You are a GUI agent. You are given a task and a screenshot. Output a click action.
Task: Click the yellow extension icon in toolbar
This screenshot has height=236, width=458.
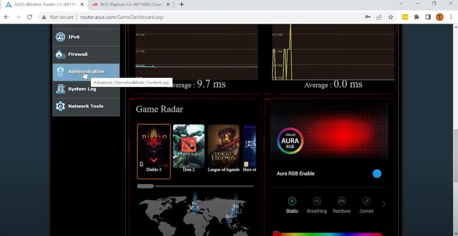pos(405,17)
